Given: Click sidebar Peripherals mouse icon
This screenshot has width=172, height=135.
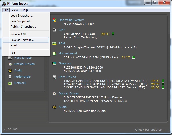Looking at the screenshot, I should [10, 77].
